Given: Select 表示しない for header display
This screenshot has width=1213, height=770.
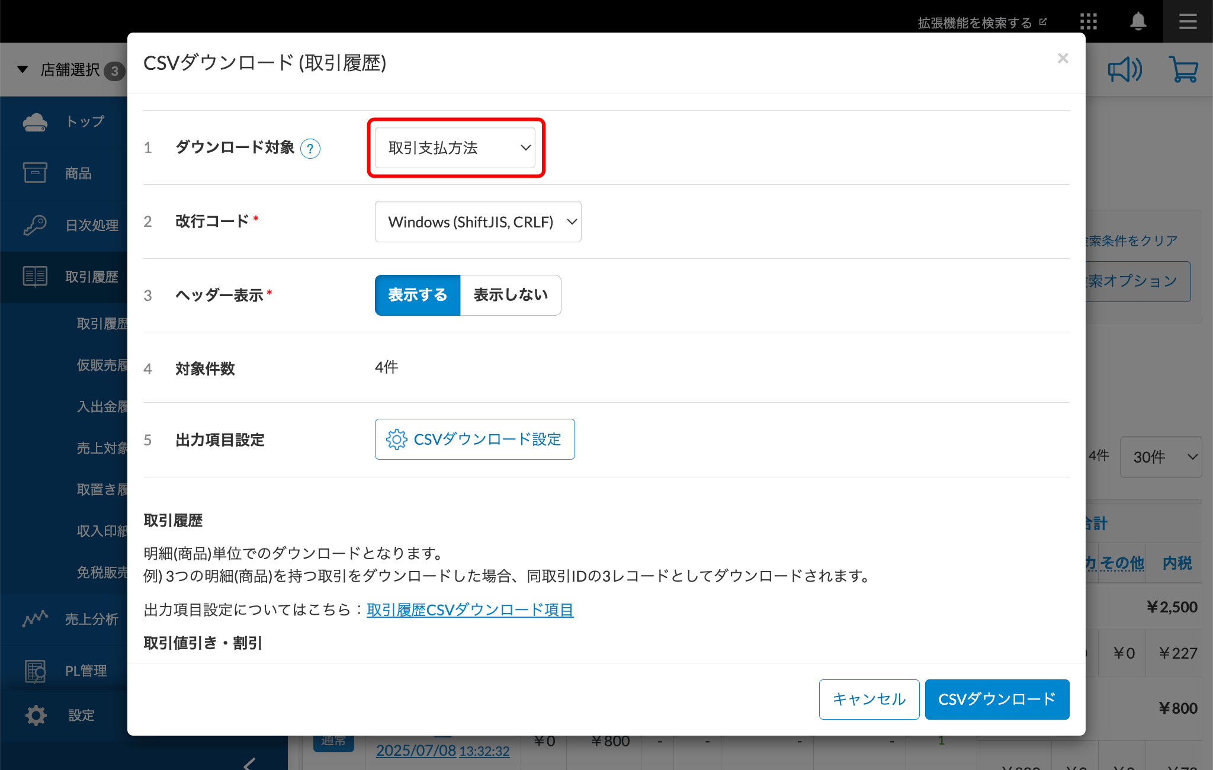Looking at the screenshot, I should pyautogui.click(x=511, y=295).
